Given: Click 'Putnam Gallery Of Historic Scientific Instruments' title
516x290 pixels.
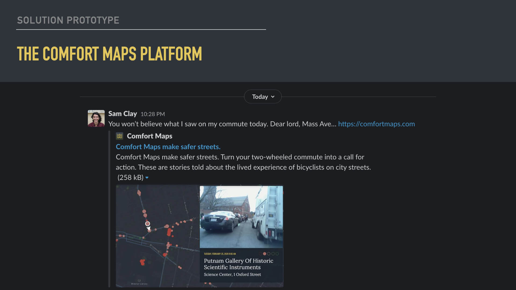Looking at the screenshot, I should pyautogui.click(x=238, y=264).
